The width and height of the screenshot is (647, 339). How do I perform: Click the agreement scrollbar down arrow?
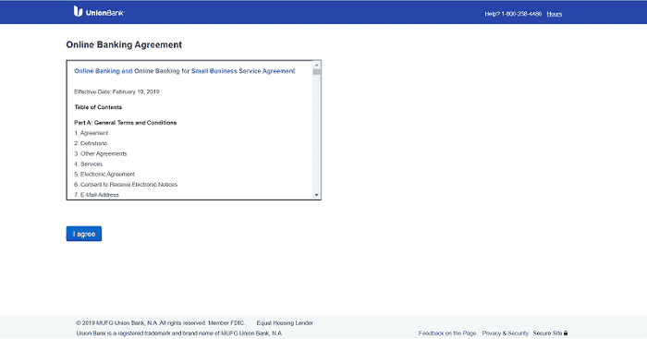316,195
